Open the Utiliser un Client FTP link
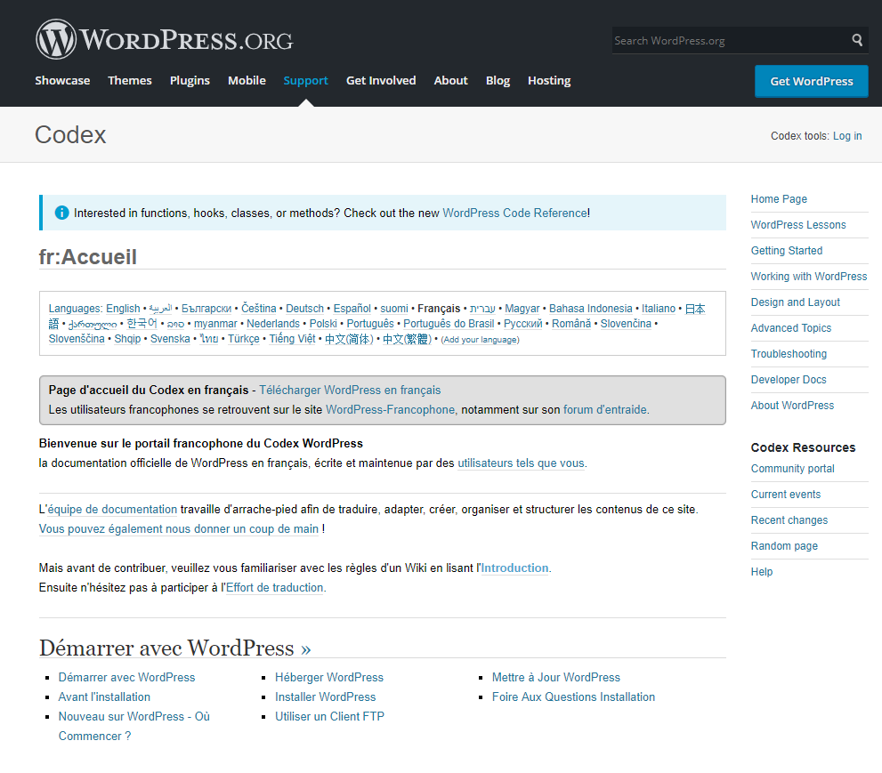The width and height of the screenshot is (882, 773). pos(329,716)
